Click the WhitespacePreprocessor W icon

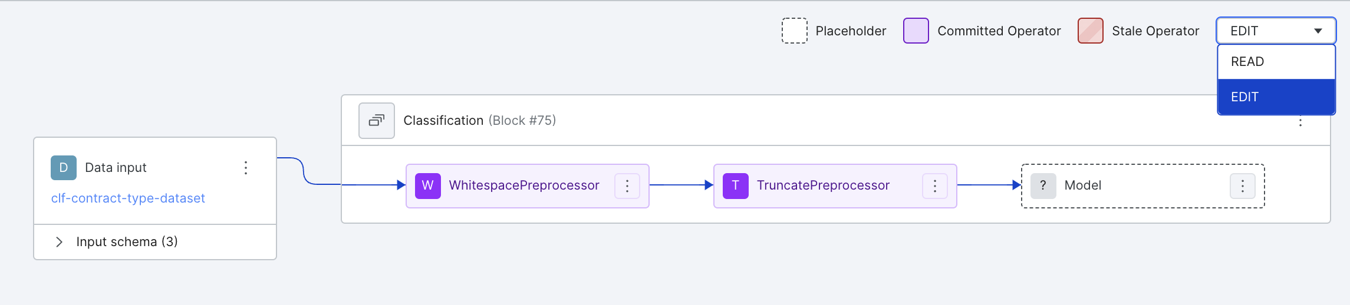428,185
